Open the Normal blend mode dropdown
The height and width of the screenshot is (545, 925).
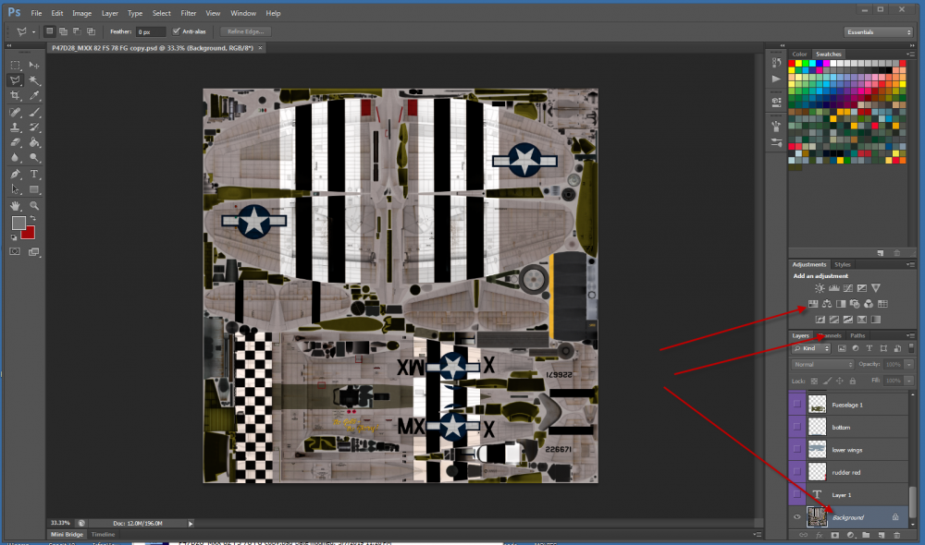822,365
